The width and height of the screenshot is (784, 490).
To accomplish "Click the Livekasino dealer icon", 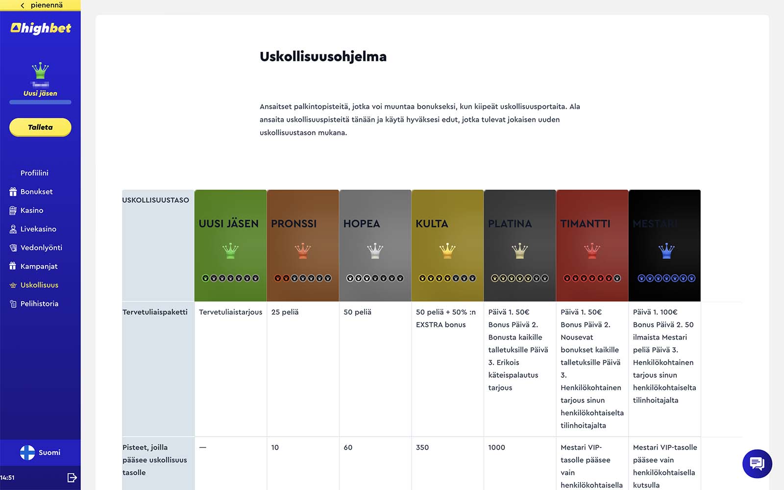I will [x=13, y=229].
